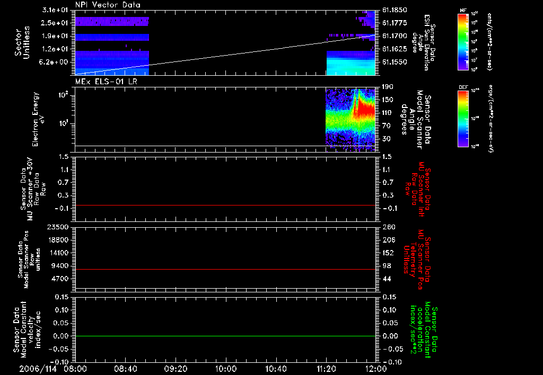Click the "1.9e+01" sector tick value
Image resolution: width=543 pixels, height=375 pixels.
point(55,36)
